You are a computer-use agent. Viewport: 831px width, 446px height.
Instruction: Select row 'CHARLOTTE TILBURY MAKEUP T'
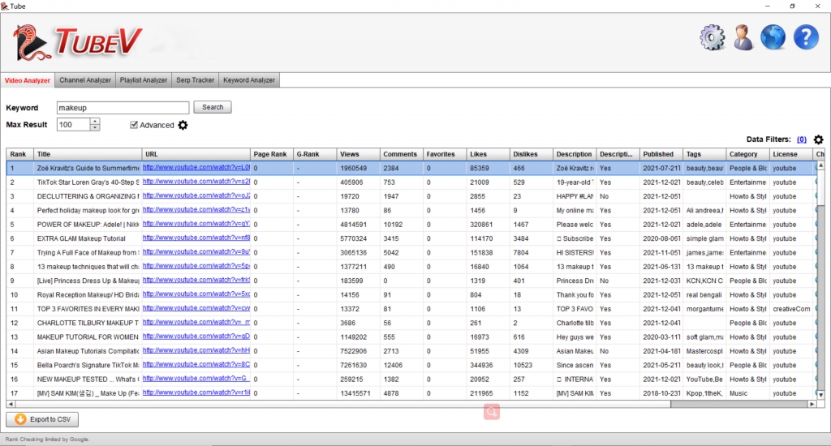[x=411, y=323]
